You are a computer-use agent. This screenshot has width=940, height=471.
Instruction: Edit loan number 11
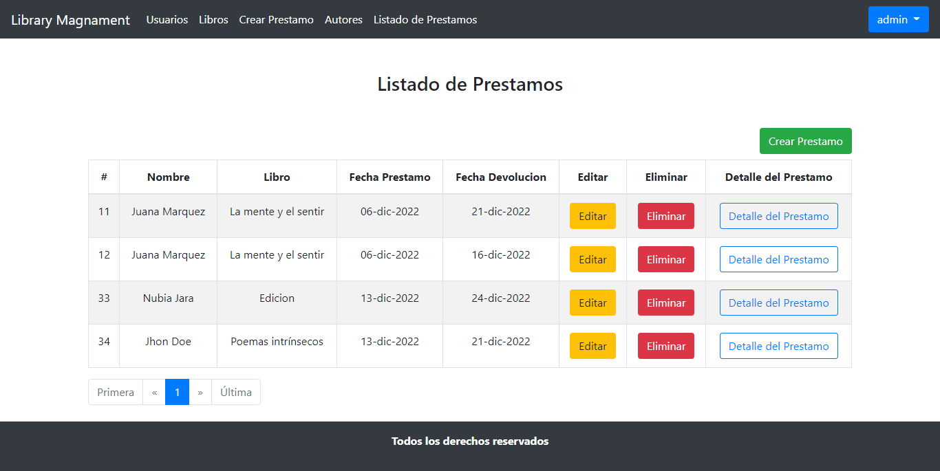click(592, 216)
